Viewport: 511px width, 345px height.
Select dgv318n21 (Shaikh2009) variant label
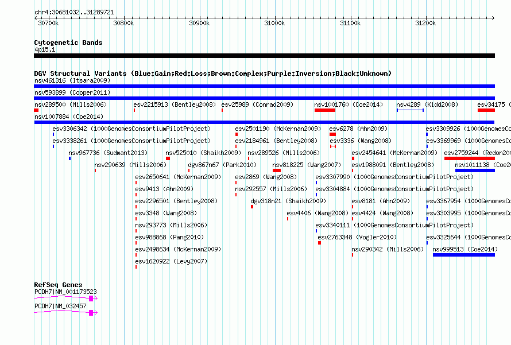(288, 201)
